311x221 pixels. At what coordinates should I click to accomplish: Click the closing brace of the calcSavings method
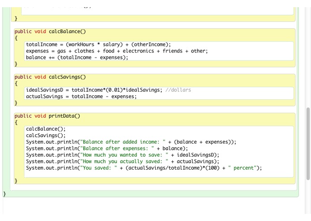pos(16,103)
